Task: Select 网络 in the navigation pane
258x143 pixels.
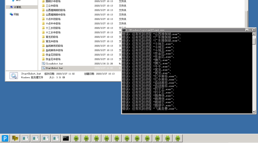Action: point(16,14)
